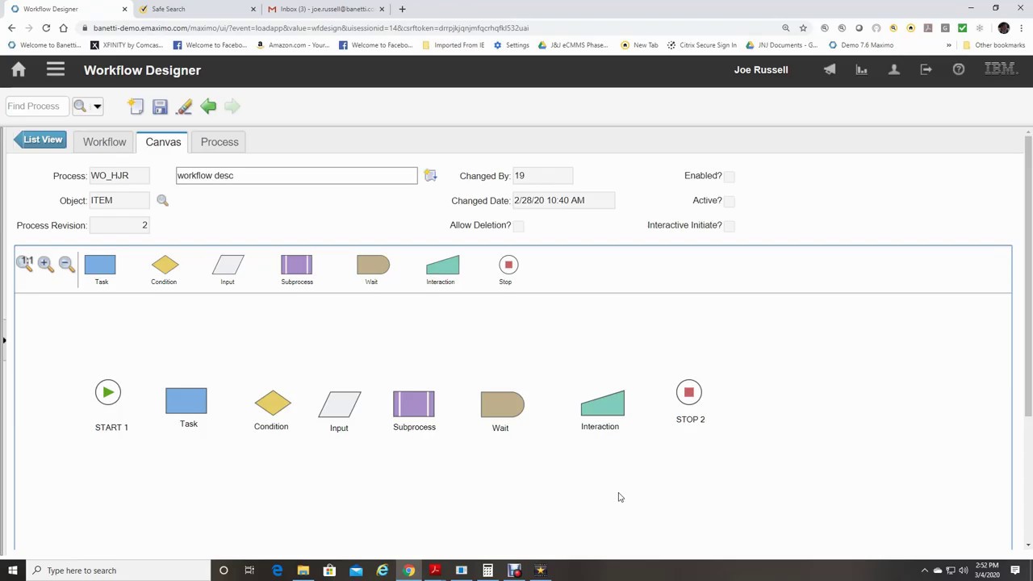The width and height of the screenshot is (1033, 581).
Task: Return to List View
Action: (39, 140)
